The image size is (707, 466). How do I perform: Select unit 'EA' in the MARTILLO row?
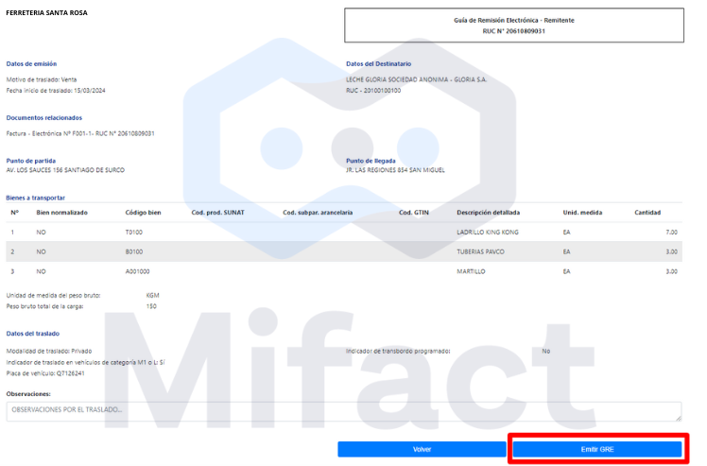coord(567,272)
